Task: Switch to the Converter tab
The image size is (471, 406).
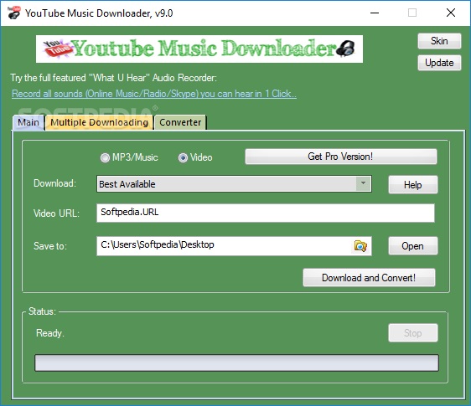Action: click(x=180, y=122)
